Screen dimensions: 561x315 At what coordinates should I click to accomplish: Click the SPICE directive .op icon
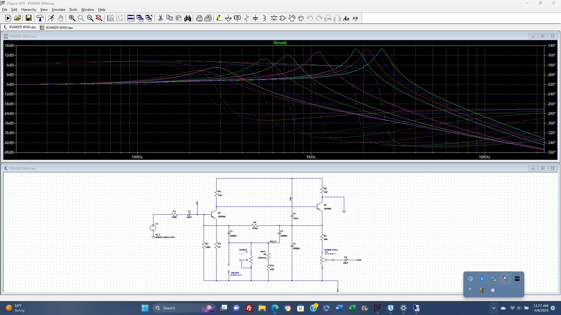[x=355, y=18]
